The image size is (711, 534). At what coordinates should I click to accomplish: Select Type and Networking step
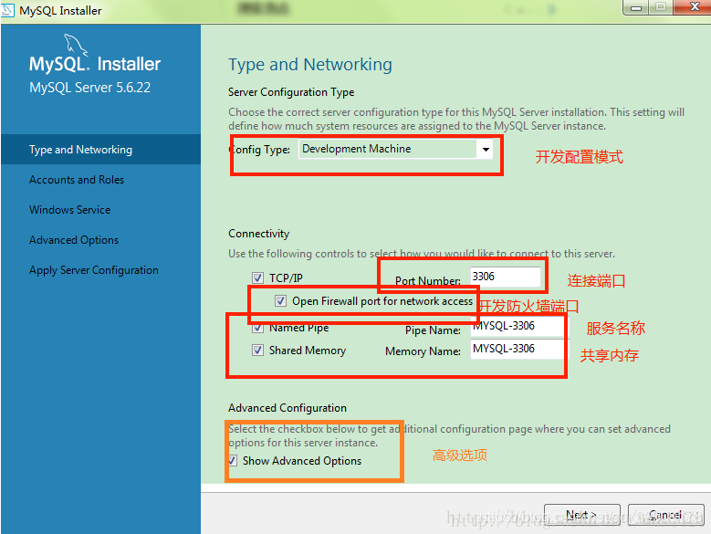[100, 149]
